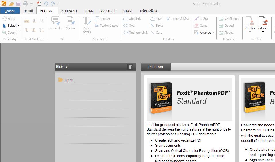The height and width of the screenshot is (162, 275).
Task: Attach a Soubor file pin
Action: pyautogui.click(x=71, y=23)
